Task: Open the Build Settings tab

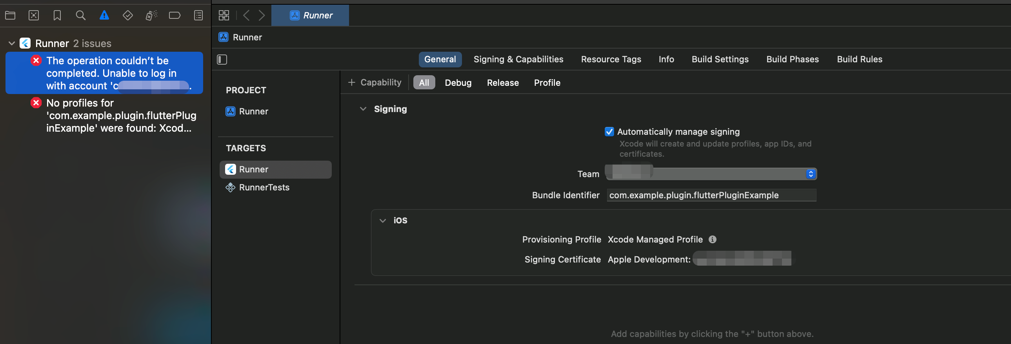Action: point(720,59)
